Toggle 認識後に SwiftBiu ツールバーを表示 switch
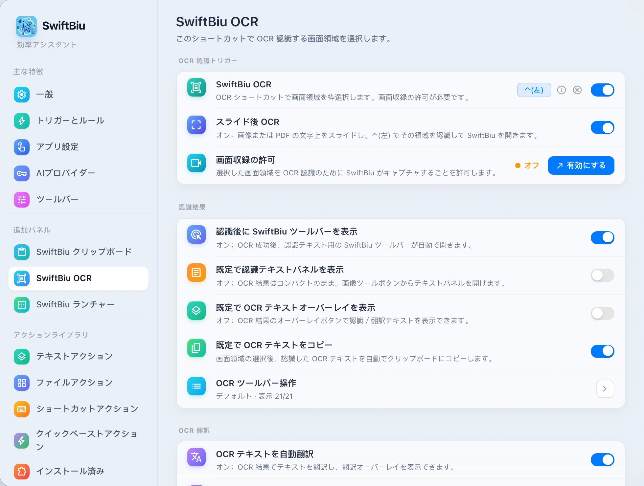The width and height of the screenshot is (644, 486). pyautogui.click(x=602, y=237)
